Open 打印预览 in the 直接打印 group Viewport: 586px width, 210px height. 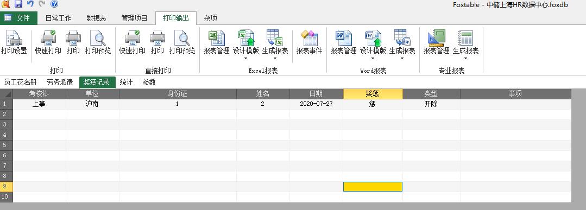click(182, 42)
